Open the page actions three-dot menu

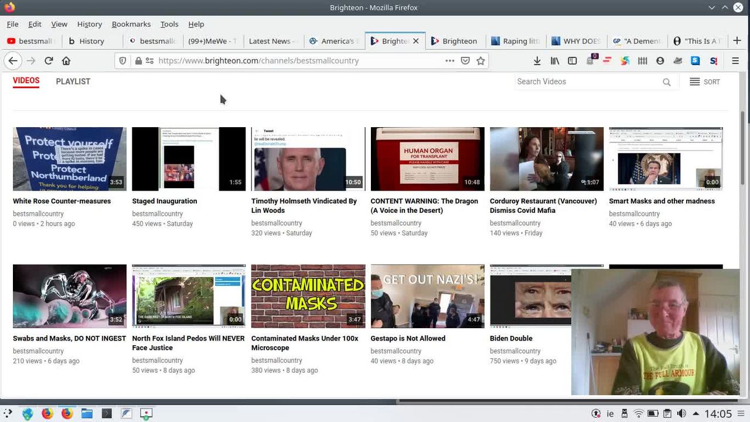[x=449, y=60]
